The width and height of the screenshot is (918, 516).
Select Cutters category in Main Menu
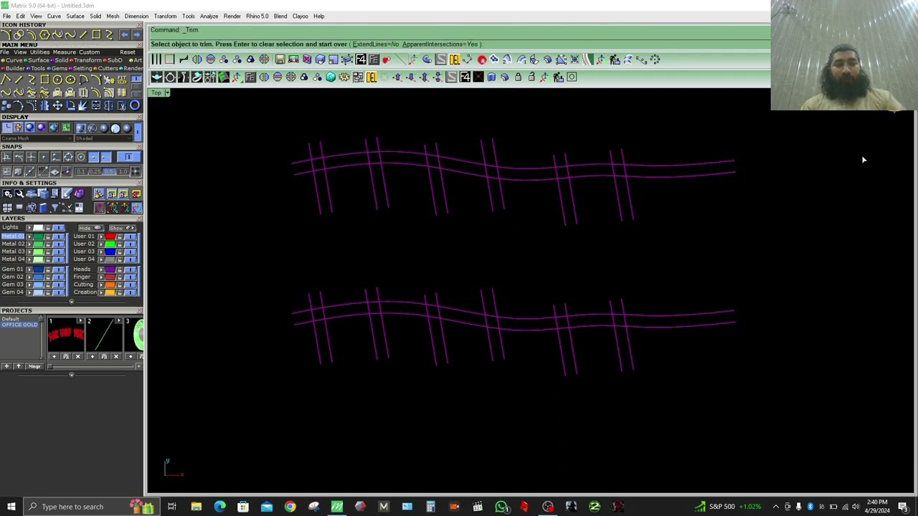tap(107, 68)
